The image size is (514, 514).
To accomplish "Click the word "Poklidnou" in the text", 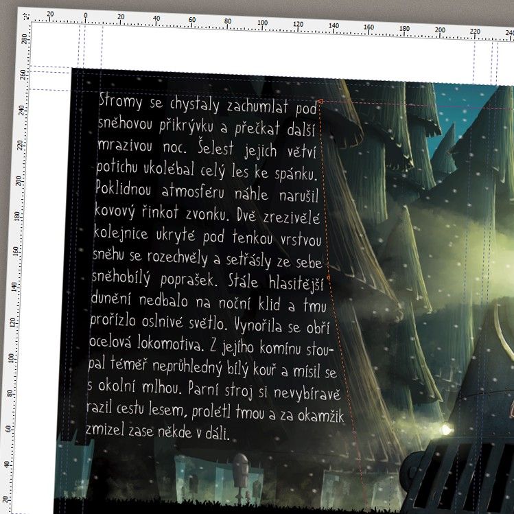I will [124, 188].
